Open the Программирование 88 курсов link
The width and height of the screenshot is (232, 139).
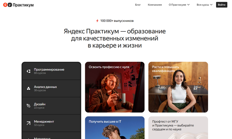49,71
